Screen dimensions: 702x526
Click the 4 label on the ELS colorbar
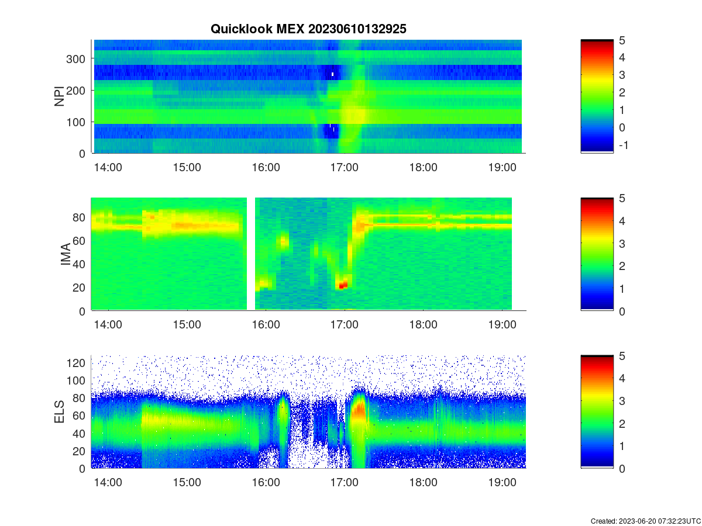click(x=622, y=378)
